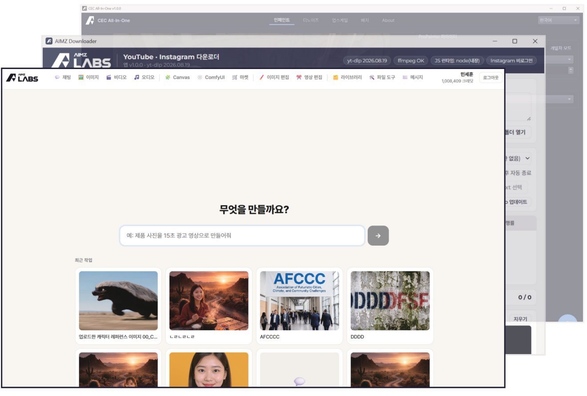Click the JS 런타임: node(내장) badge
The width and height of the screenshot is (587, 396).
tap(457, 61)
